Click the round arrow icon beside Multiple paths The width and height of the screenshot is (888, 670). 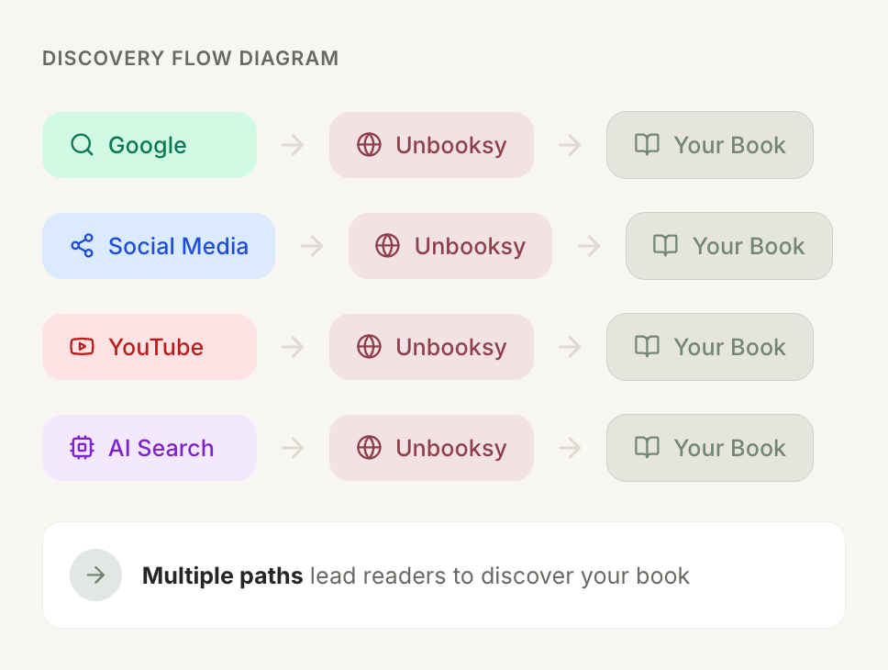click(x=95, y=575)
